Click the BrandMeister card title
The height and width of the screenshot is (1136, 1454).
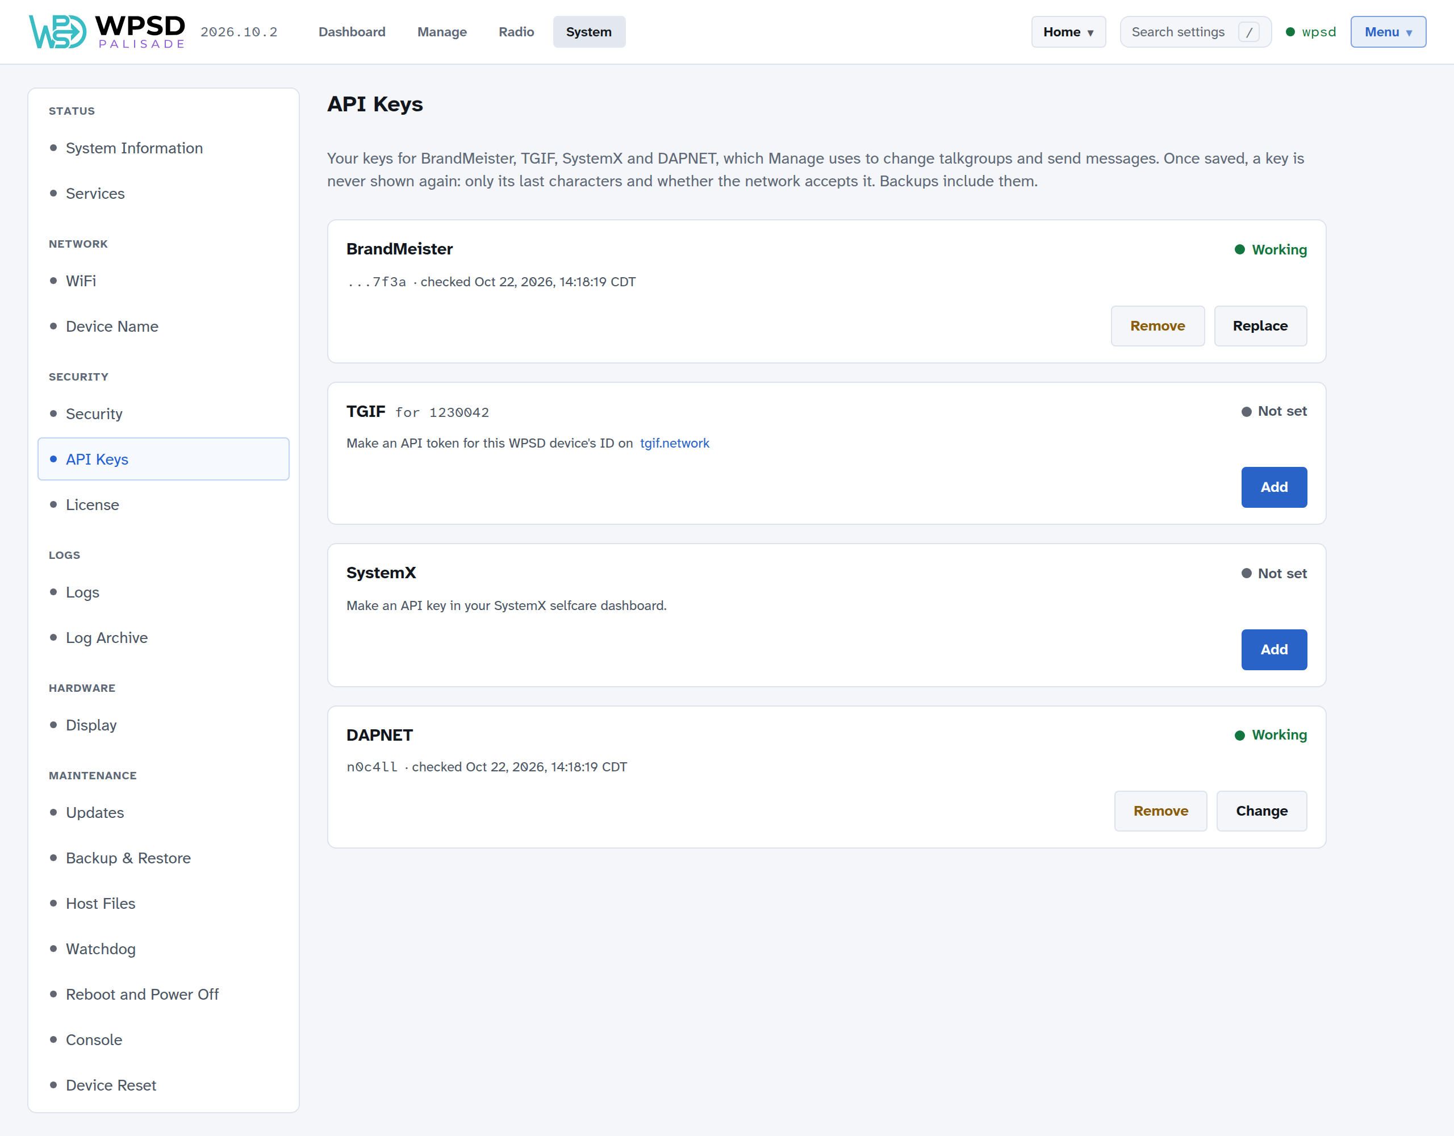[x=399, y=249]
